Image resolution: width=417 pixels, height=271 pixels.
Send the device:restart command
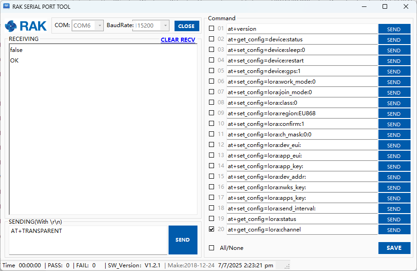point(394,61)
